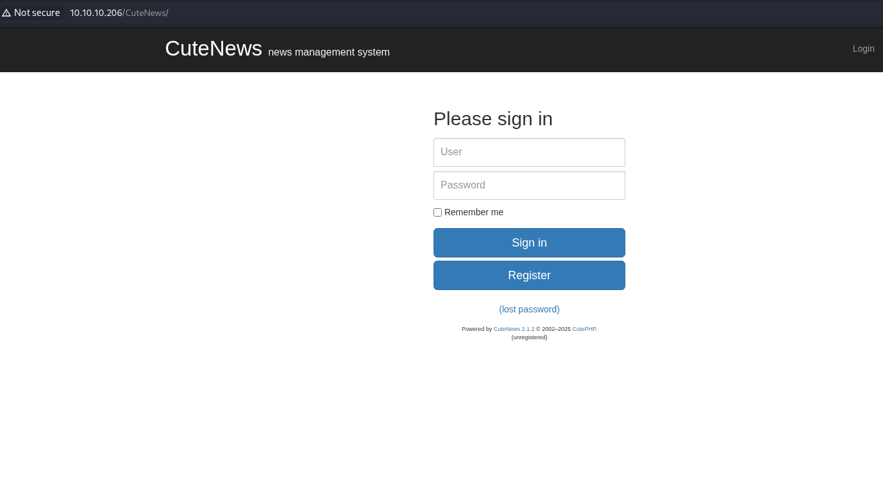Click the "Powered by" footer text
This screenshot has height=483, width=883.
476,329
